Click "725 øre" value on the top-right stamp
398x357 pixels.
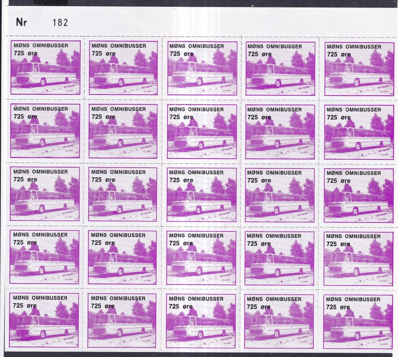click(338, 54)
